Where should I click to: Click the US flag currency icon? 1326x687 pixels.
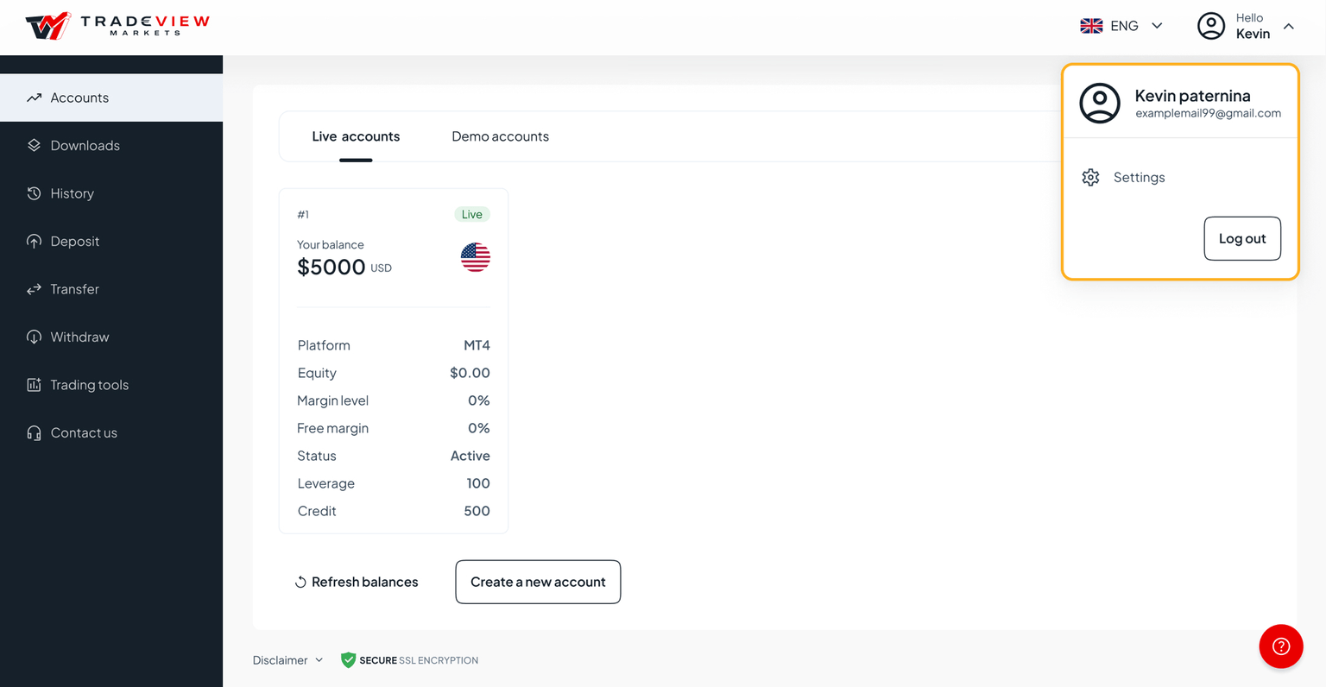[475, 257]
